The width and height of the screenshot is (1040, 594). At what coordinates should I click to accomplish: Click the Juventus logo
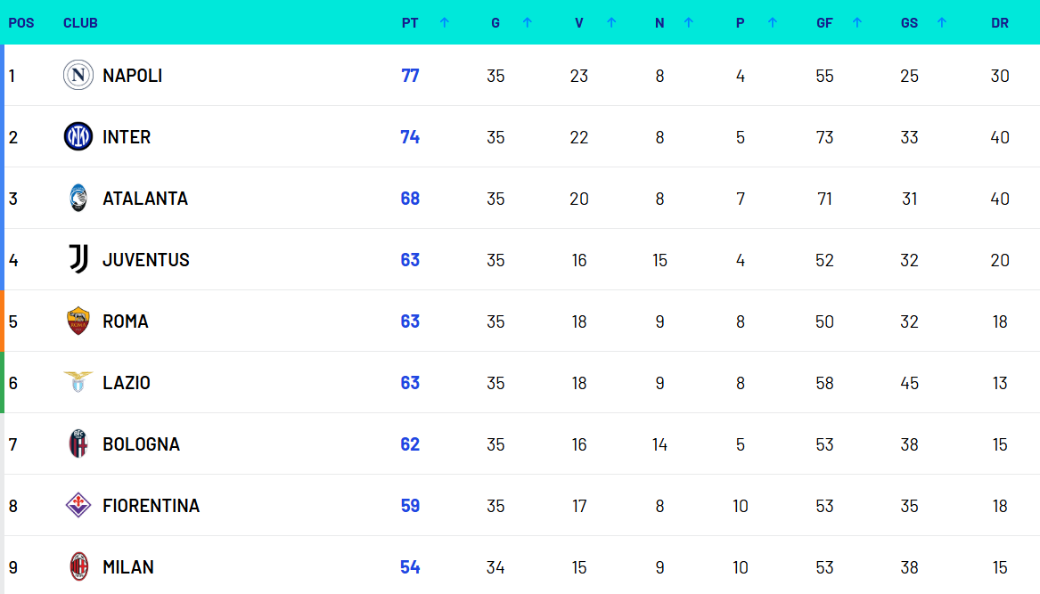click(x=78, y=259)
